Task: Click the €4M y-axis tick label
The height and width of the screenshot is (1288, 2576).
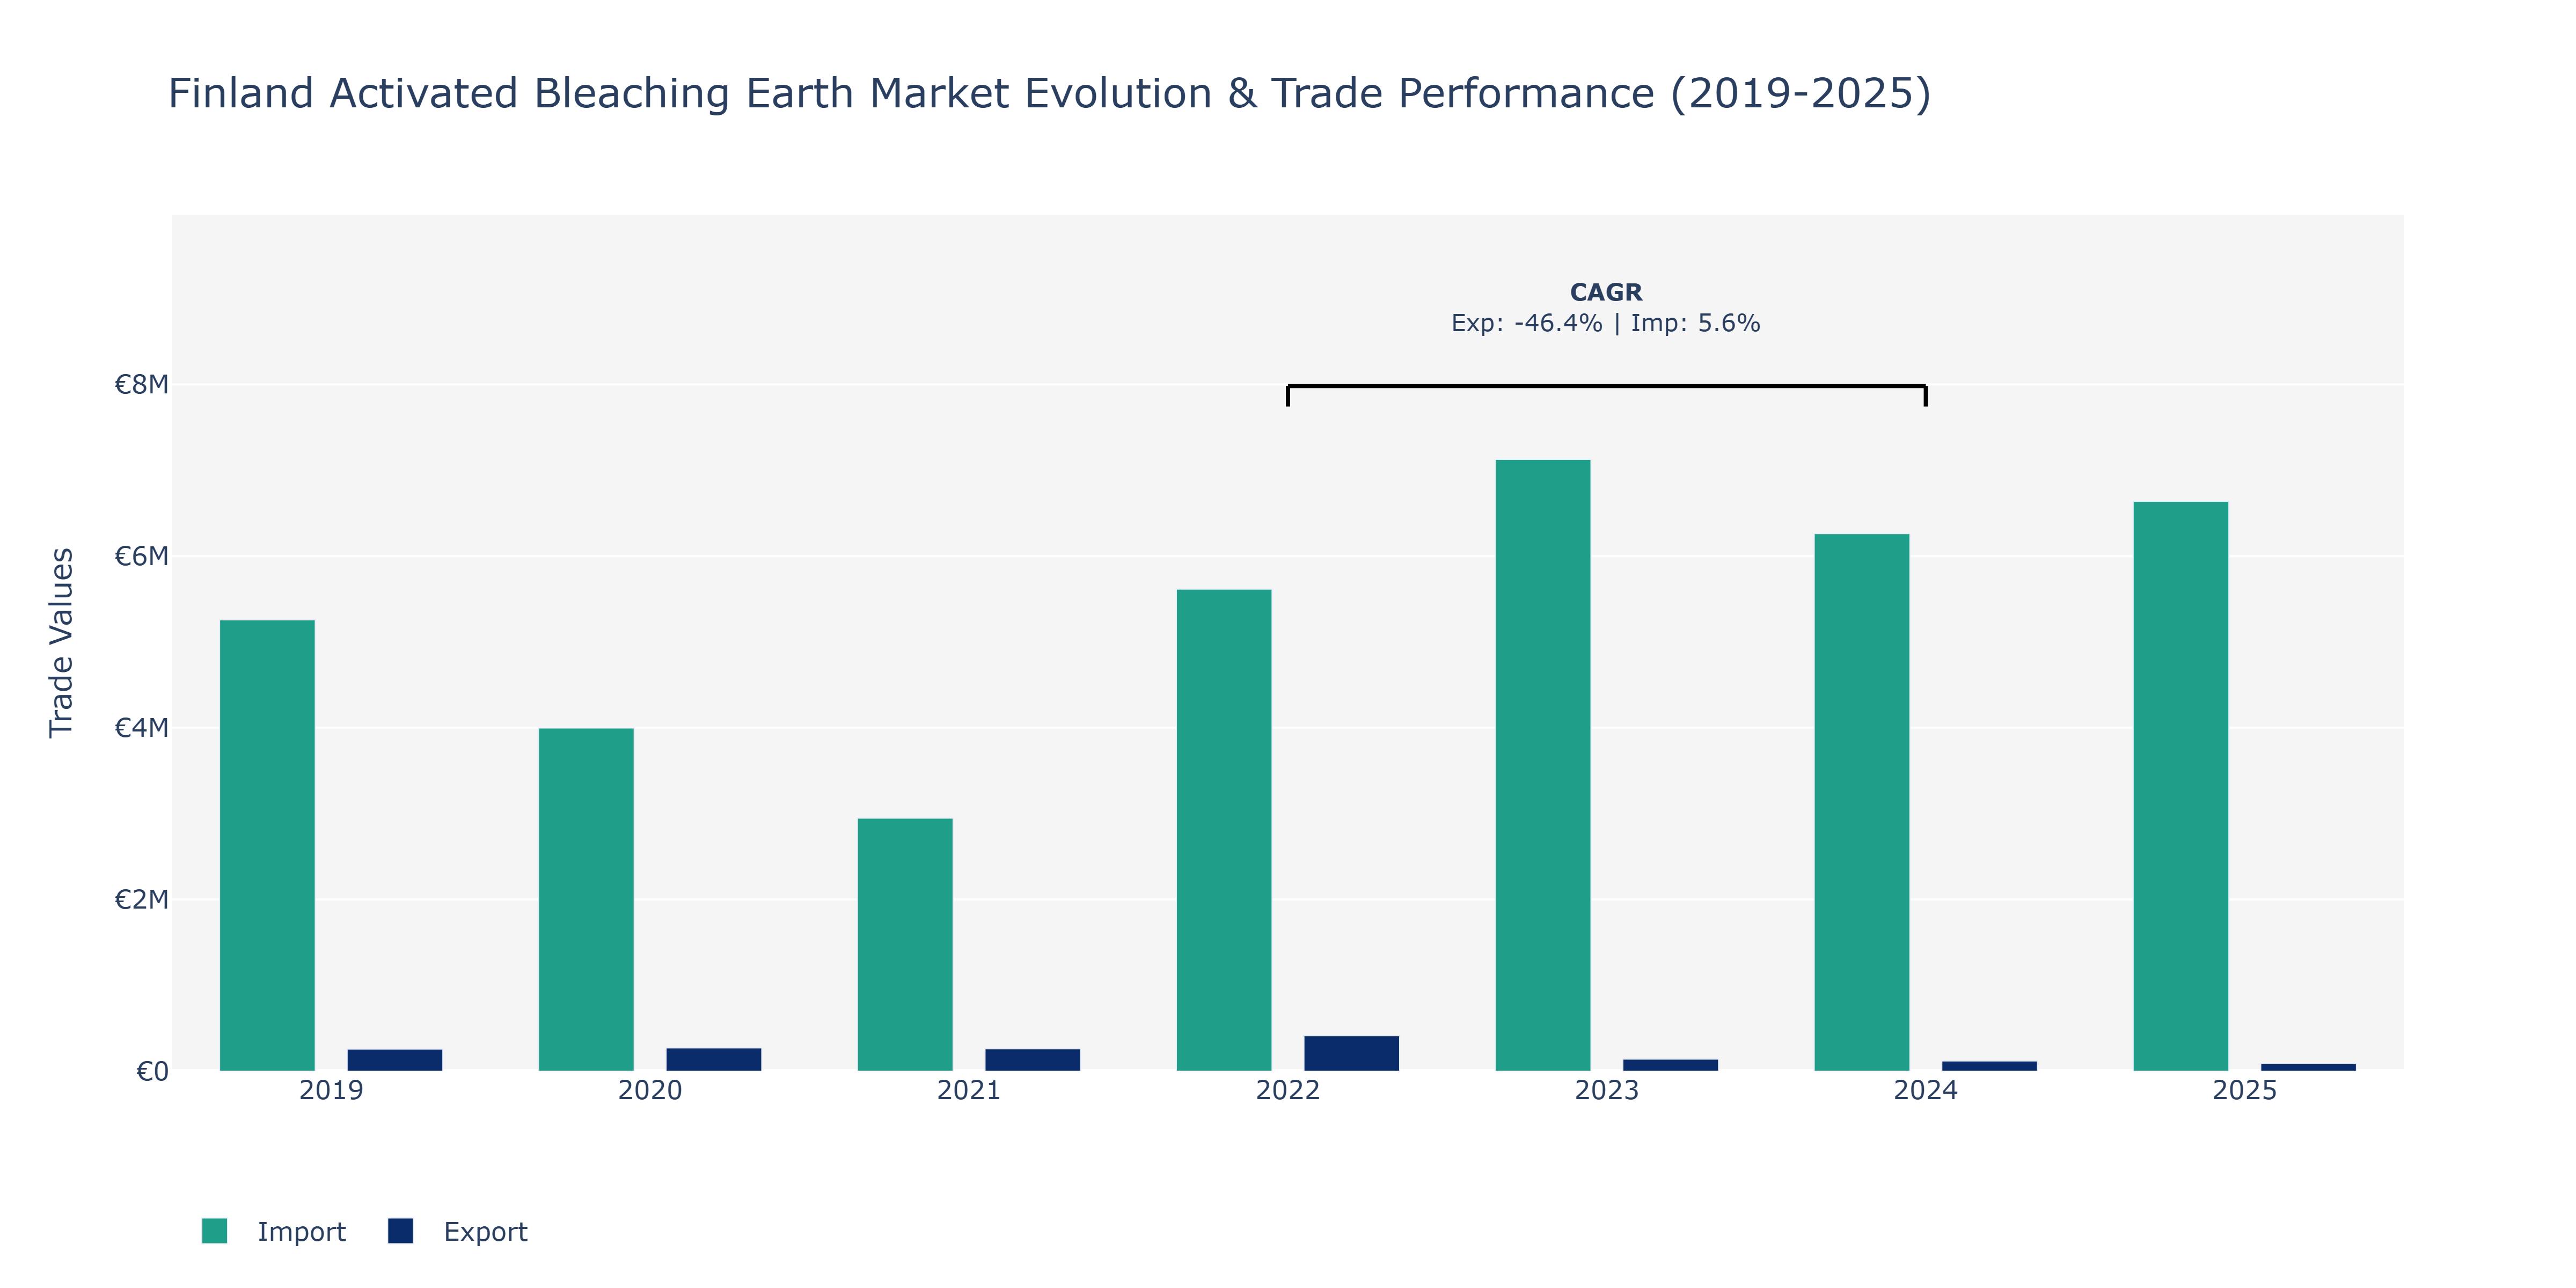Action: click(141, 728)
